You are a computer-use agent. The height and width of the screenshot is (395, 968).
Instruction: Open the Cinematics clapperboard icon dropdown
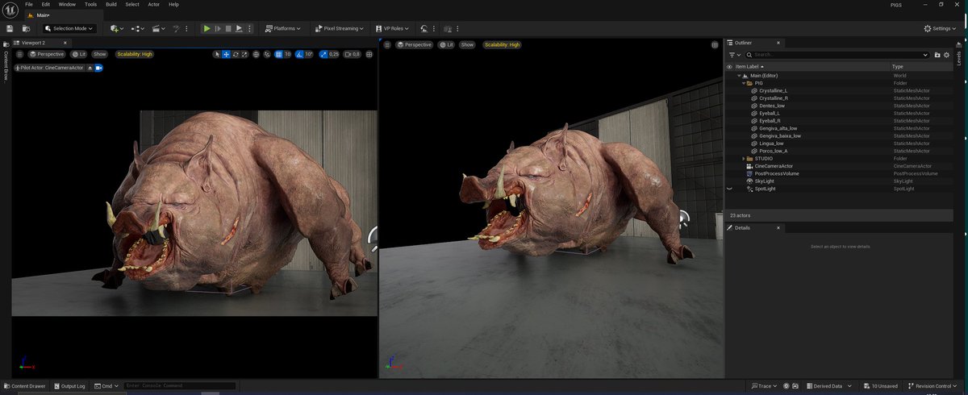pyautogui.click(x=160, y=28)
